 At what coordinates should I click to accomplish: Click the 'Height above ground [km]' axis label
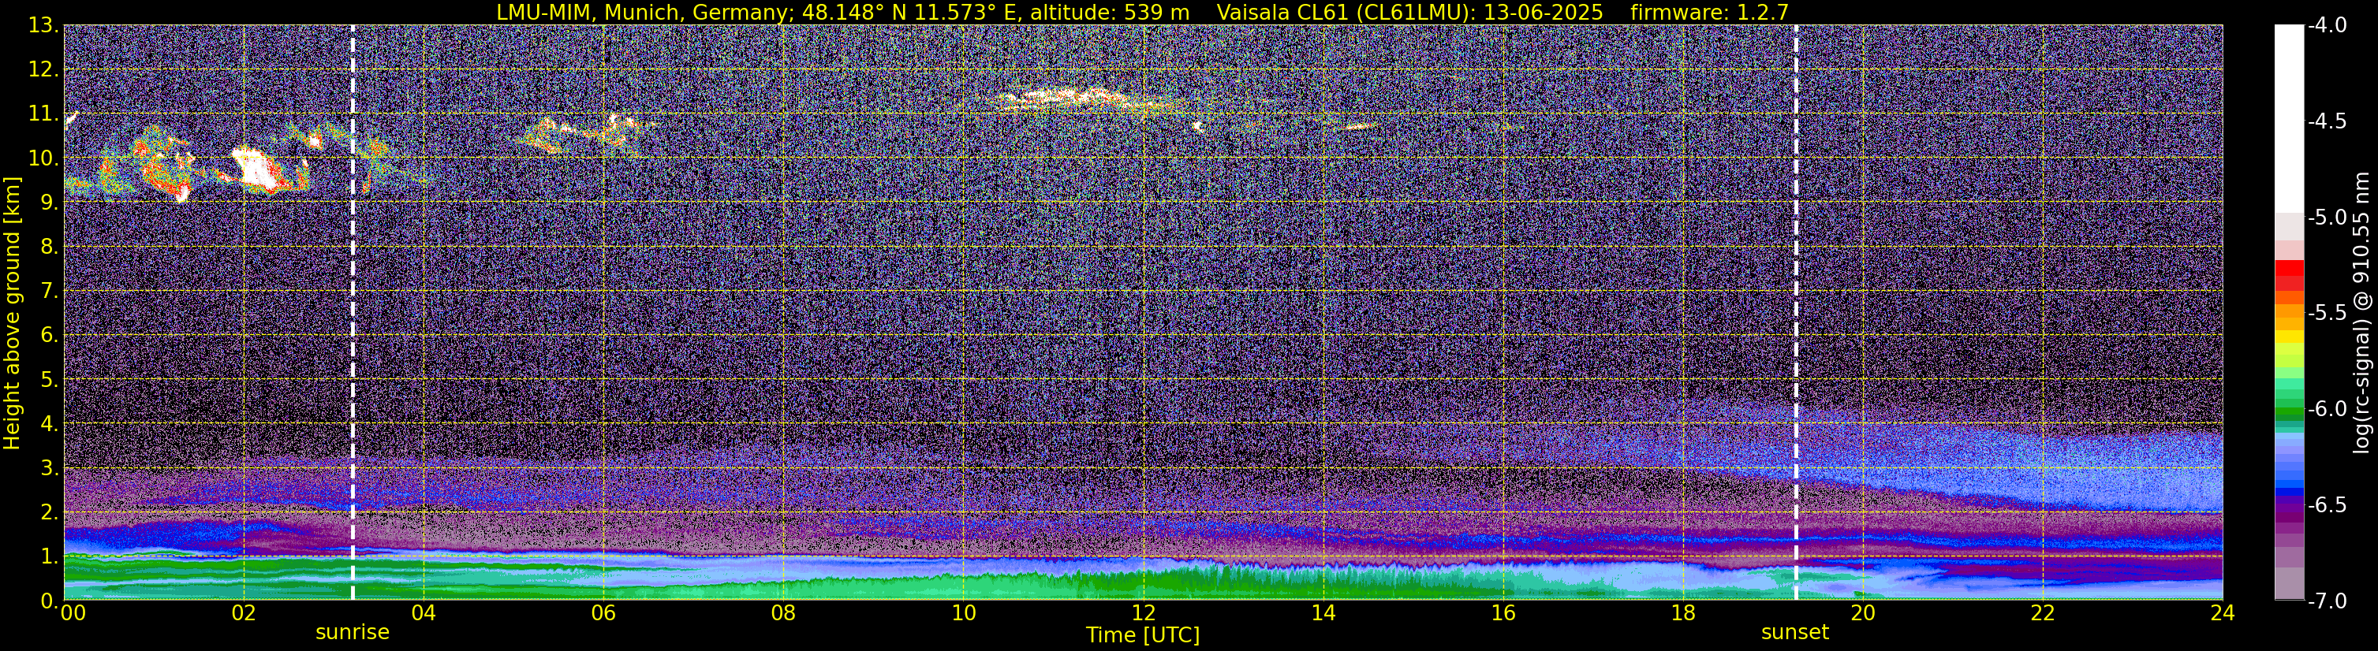click(12, 314)
